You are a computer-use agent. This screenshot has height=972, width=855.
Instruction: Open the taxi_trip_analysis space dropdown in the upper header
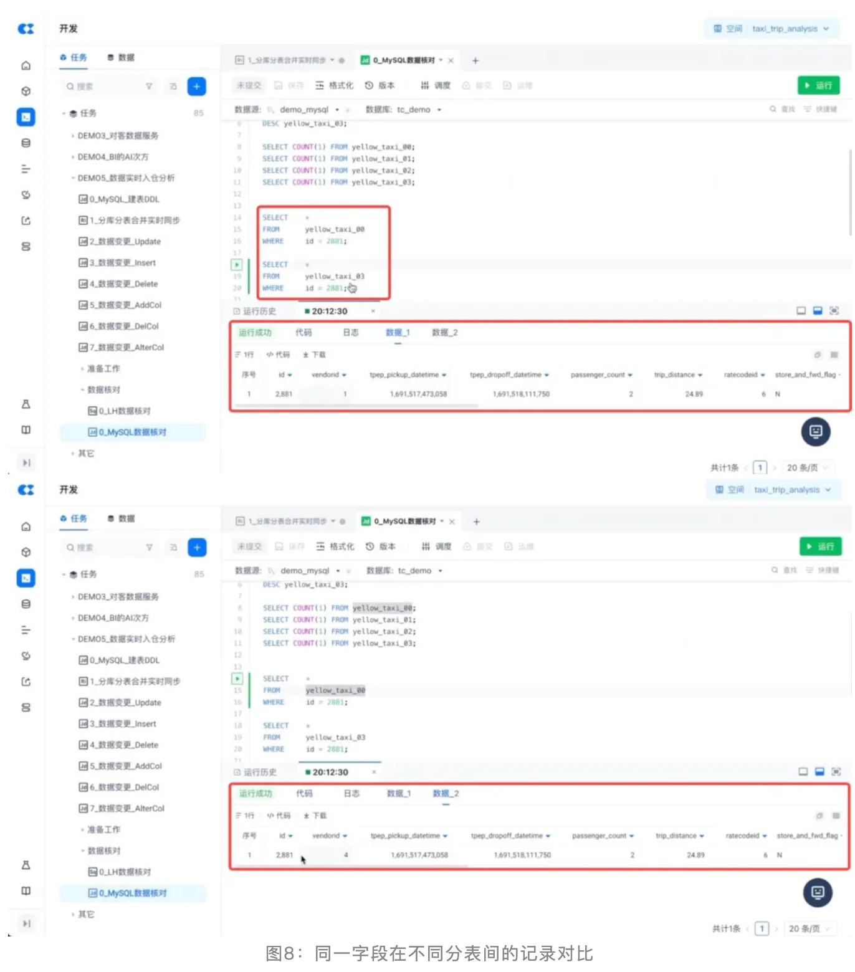point(790,29)
